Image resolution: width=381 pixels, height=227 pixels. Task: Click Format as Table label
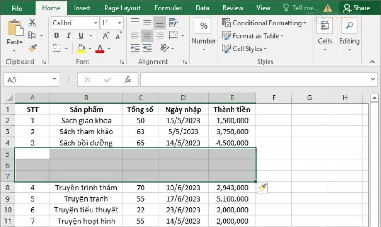256,36
